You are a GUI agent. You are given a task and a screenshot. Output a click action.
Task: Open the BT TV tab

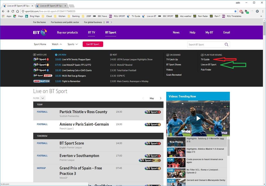(x=91, y=33)
